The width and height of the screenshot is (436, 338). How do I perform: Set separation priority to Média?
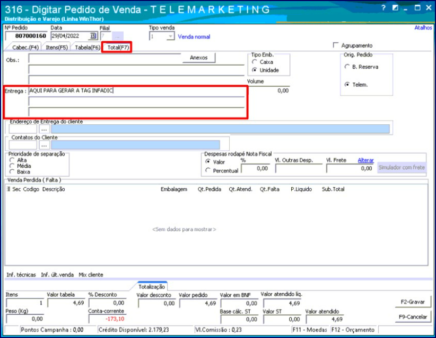pos(12,166)
